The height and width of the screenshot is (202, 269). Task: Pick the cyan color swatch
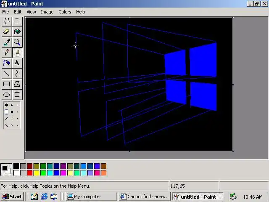click(50, 173)
